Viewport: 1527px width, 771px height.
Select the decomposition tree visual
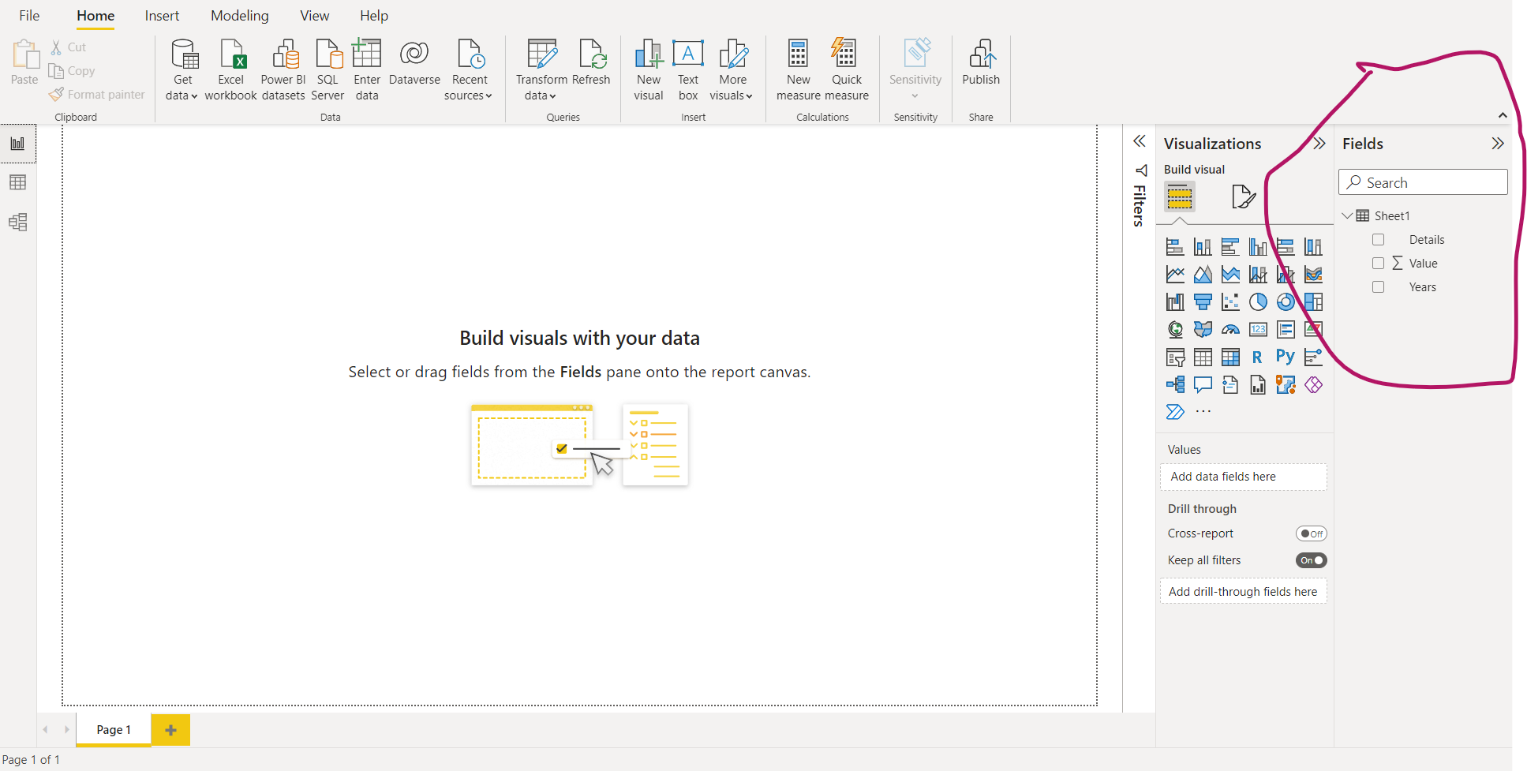pyautogui.click(x=1175, y=385)
